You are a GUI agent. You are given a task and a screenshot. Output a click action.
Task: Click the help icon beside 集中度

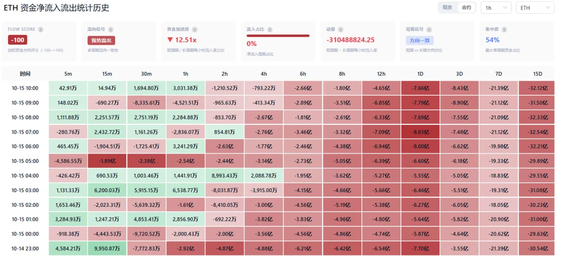[x=504, y=30]
